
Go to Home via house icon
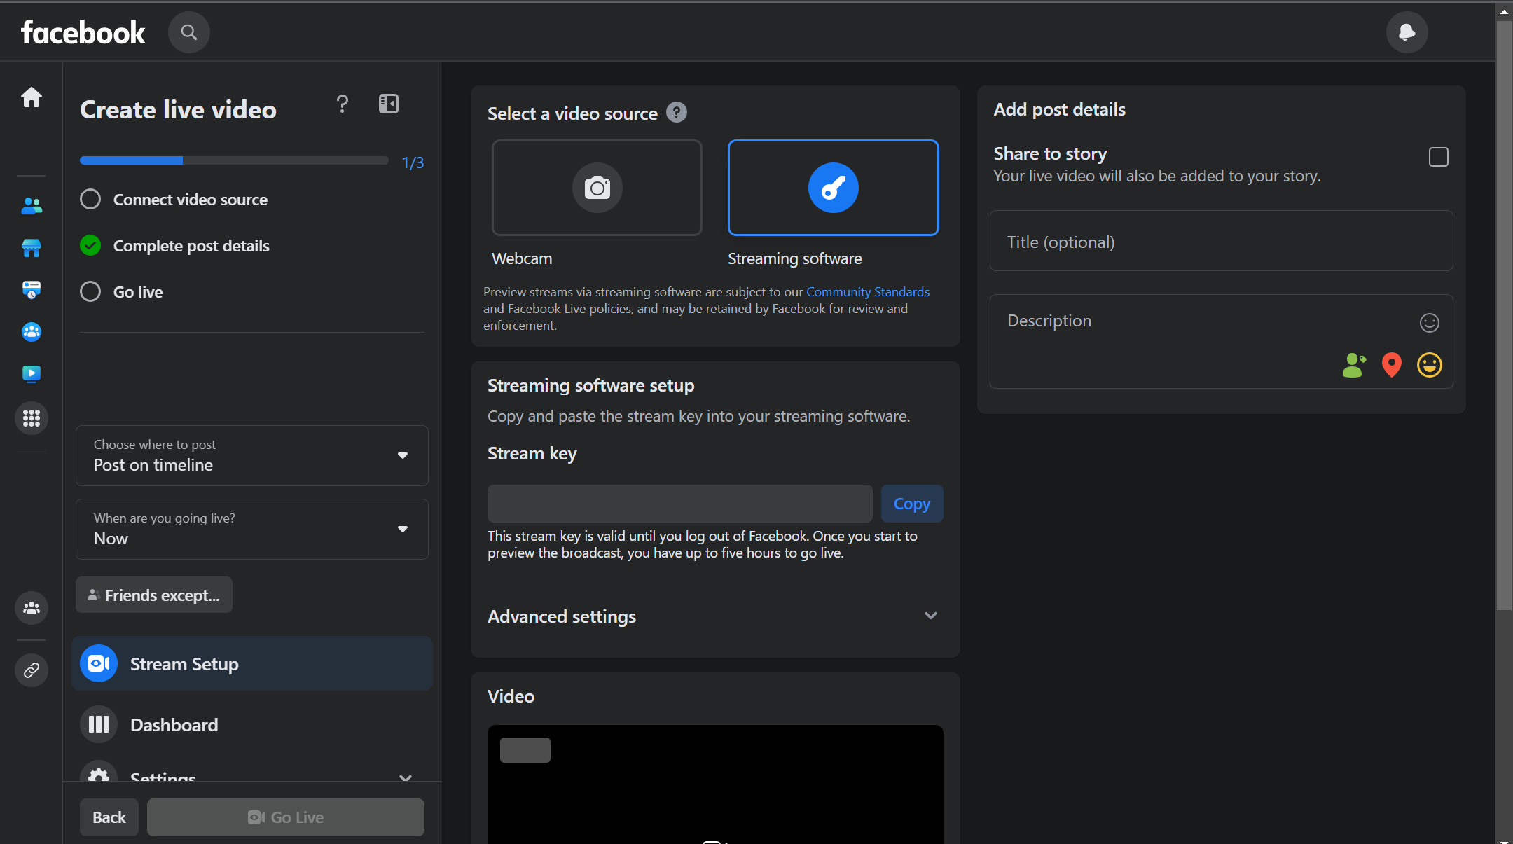click(x=32, y=97)
